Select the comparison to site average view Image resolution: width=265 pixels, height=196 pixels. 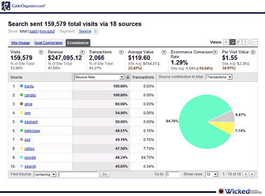pos(245,42)
